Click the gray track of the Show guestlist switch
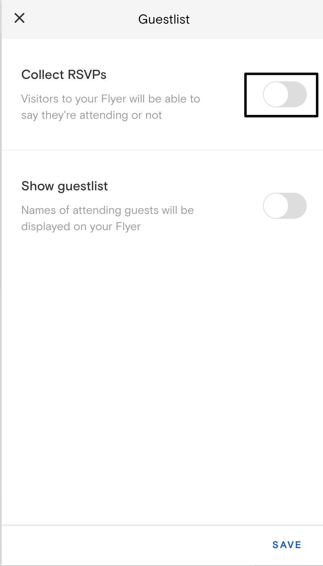 click(298, 206)
